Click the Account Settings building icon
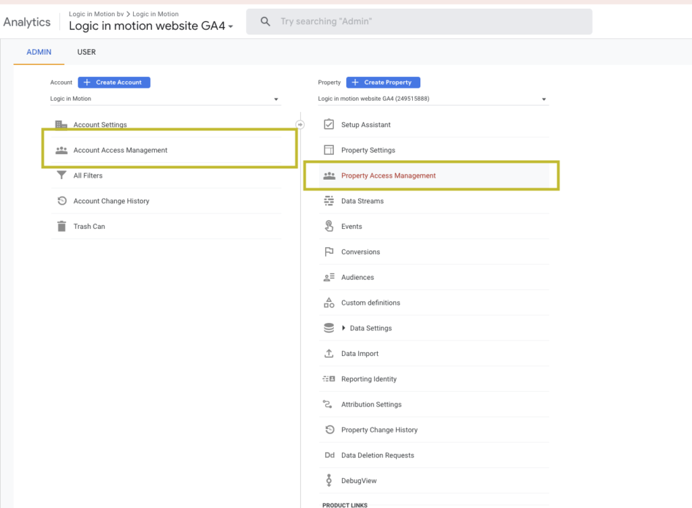Screen dimensions: 692x508 (61, 125)
